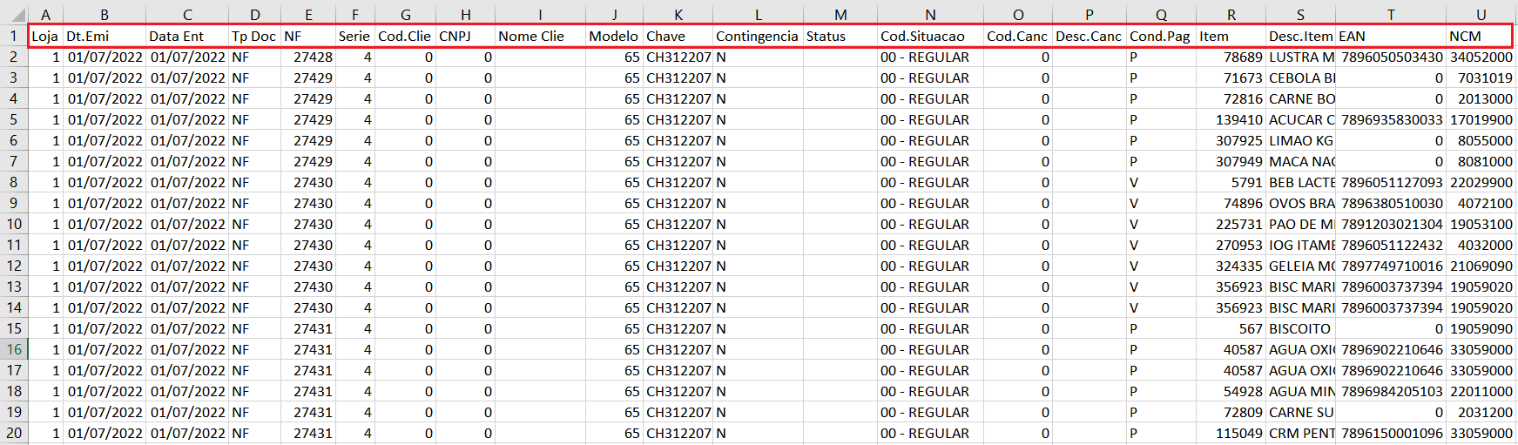Select the Tp Doc header cell

point(254,36)
